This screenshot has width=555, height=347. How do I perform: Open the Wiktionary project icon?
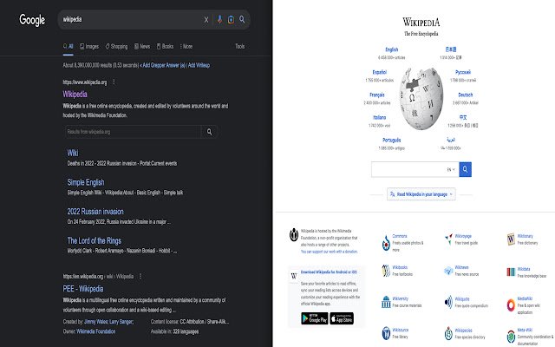(x=511, y=239)
